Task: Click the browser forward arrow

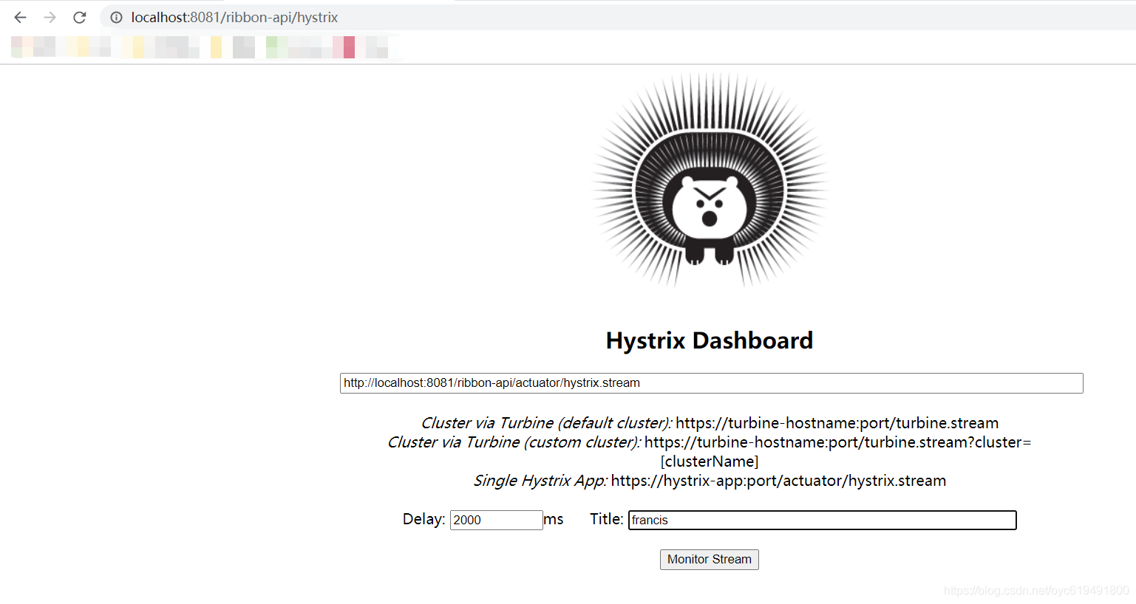Action: (50, 17)
